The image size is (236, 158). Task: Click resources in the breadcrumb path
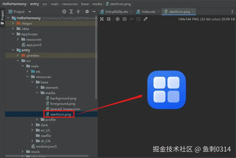[70, 4]
